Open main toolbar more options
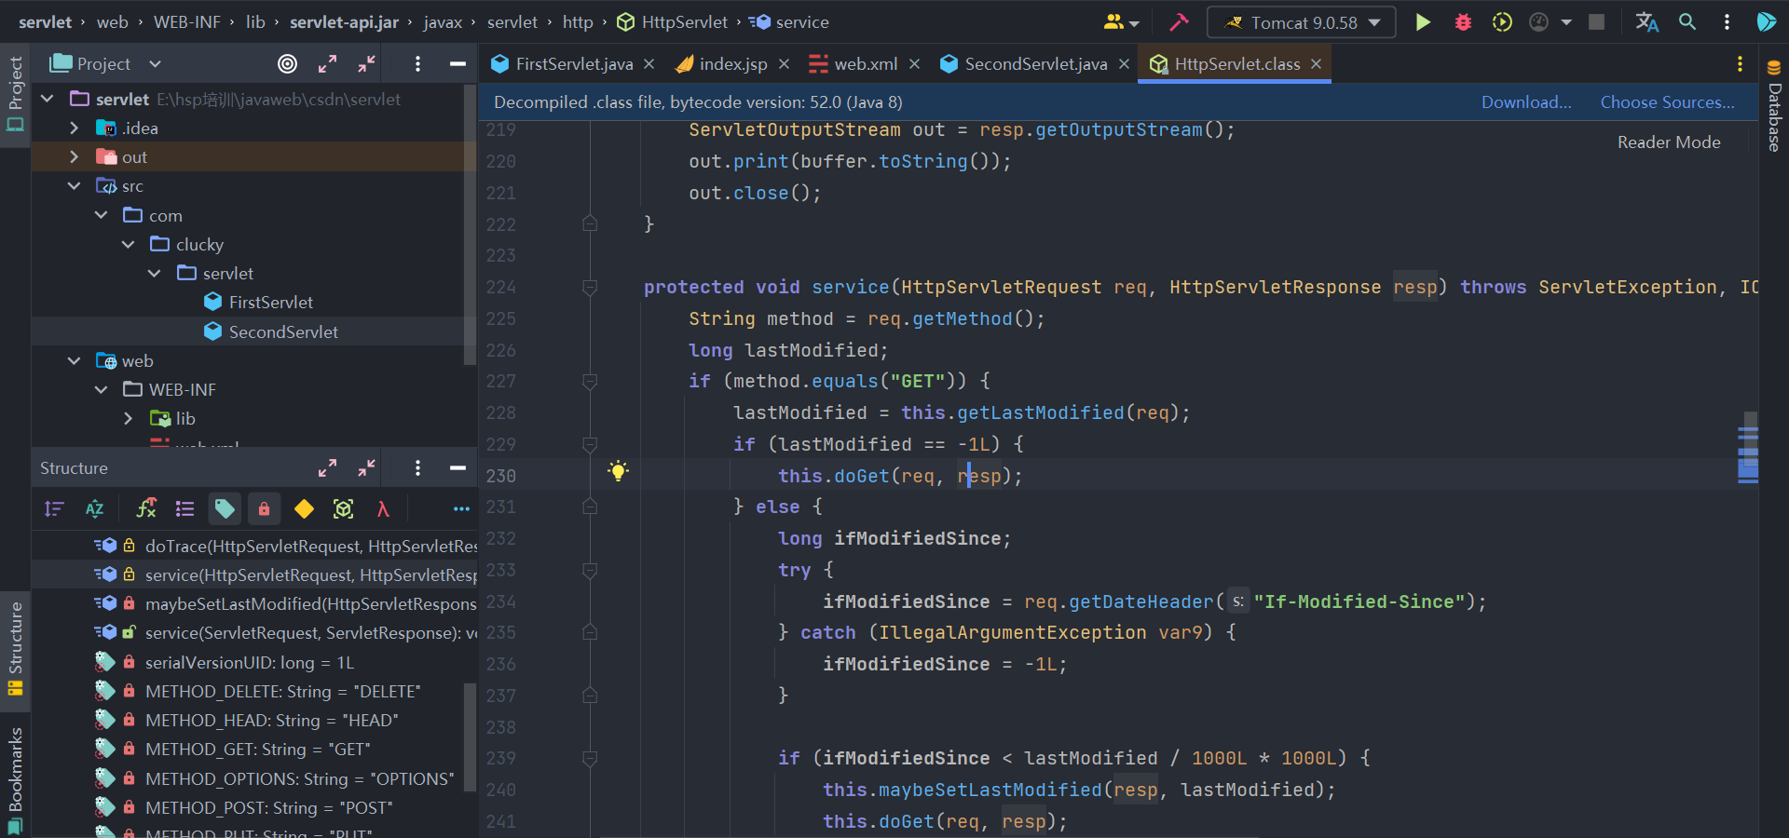This screenshot has width=1789, height=838. pos(1727,22)
